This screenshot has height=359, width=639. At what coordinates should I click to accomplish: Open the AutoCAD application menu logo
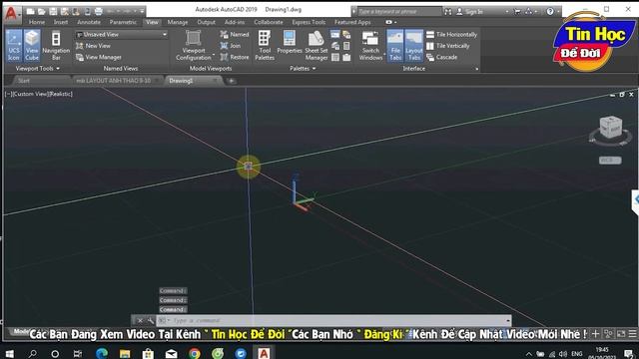[11, 13]
